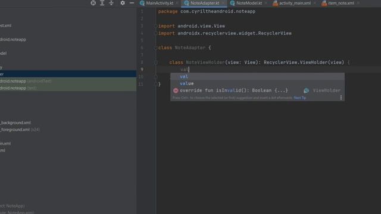
Task: Open the item_note.xml tab
Action: tap(341, 3)
